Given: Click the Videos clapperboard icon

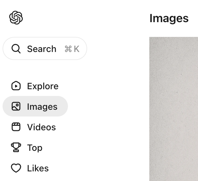Looking at the screenshot, I should pos(16,127).
